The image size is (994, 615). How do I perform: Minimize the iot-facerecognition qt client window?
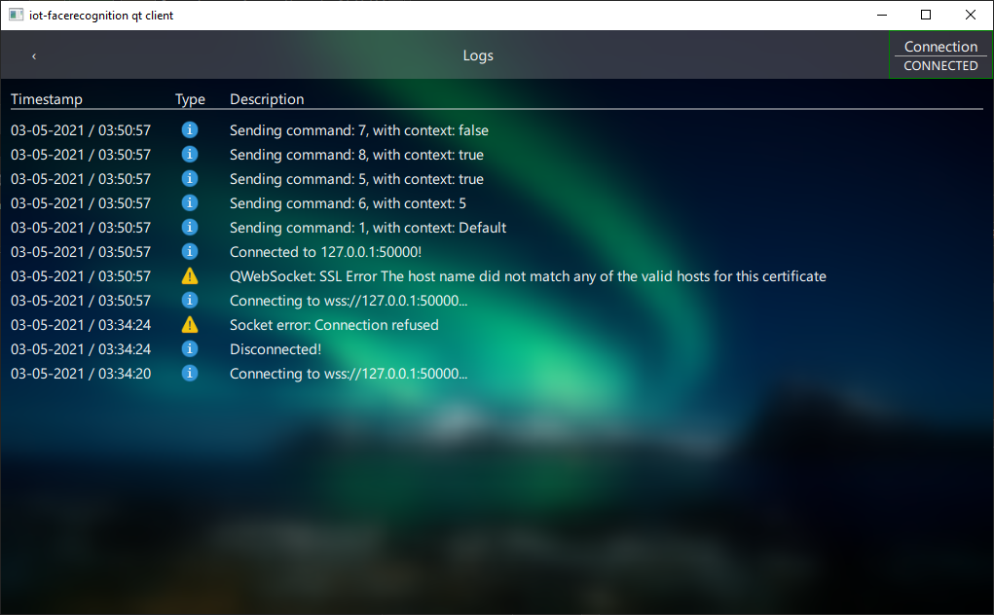(x=881, y=15)
